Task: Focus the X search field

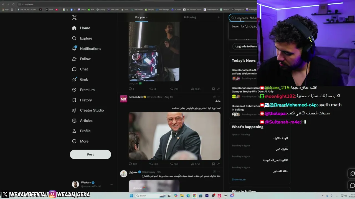Action: 244,18
